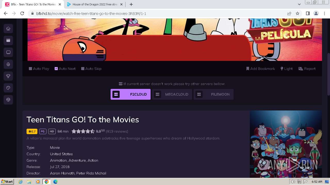Open the Movies clapperboard icon in the sidebar
This screenshot has height=185, width=330.
[8, 40]
